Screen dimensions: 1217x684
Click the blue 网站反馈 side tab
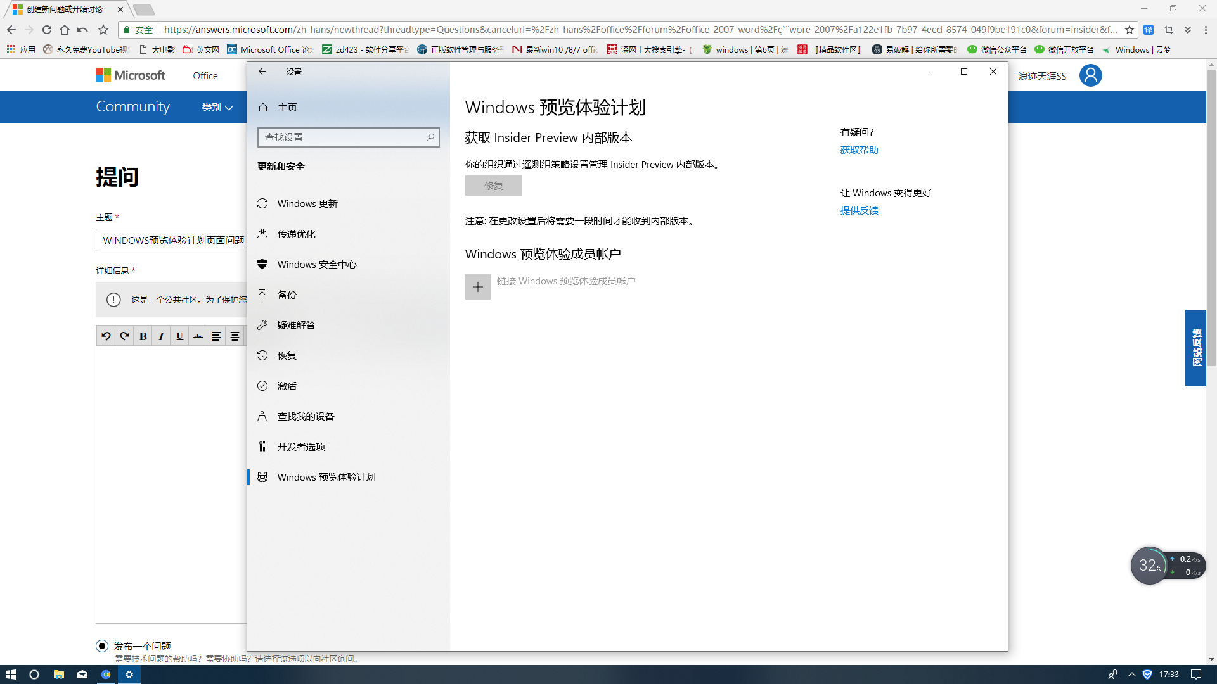[1195, 348]
